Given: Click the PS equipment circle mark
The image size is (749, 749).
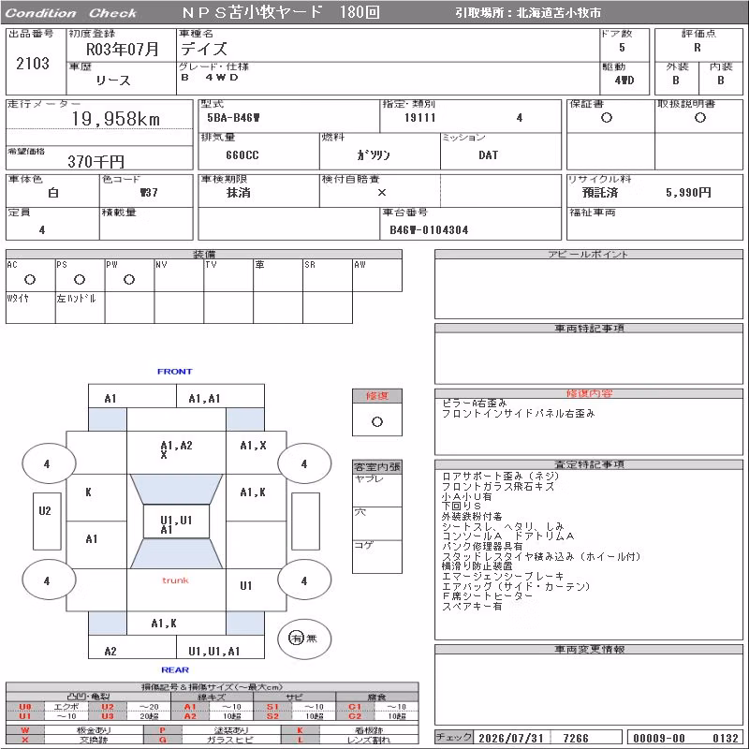Looking at the screenshot, I should [x=80, y=280].
